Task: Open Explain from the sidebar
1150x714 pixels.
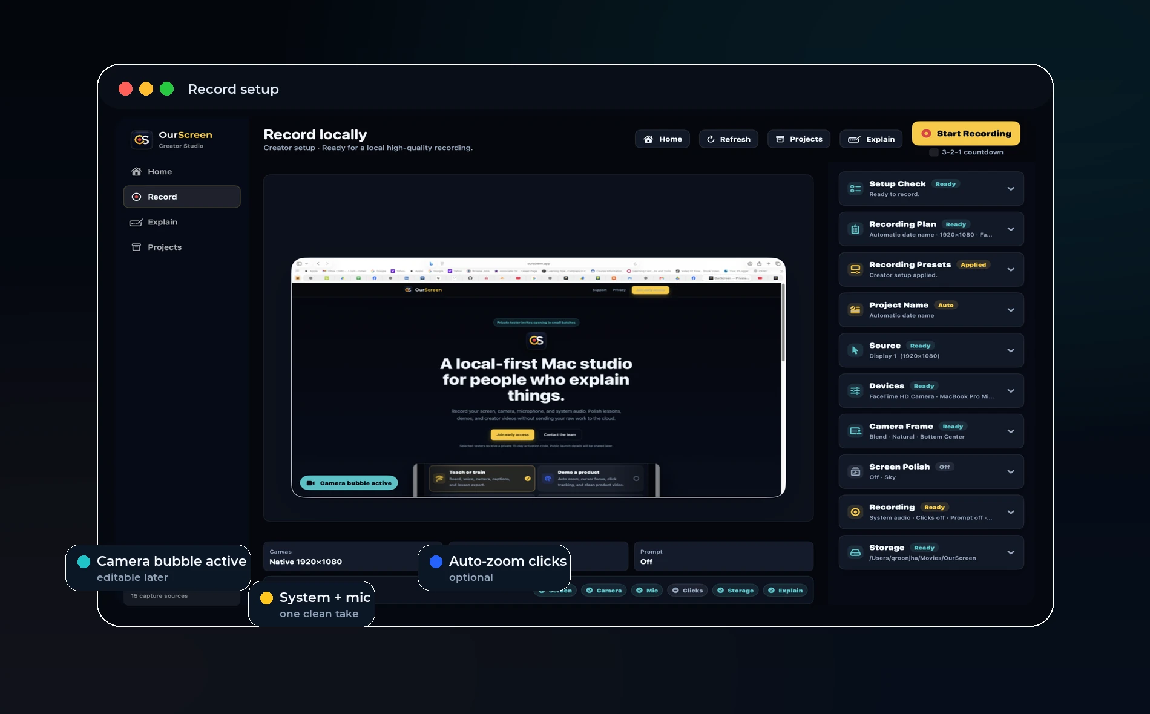Action: pyautogui.click(x=182, y=222)
